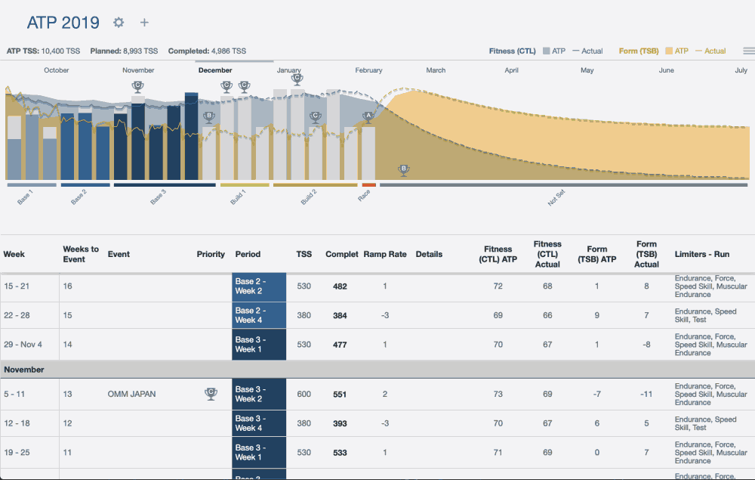Click the Limiters - Run column header
This screenshot has height=480, width=755.
pyautogui.click(x=702, y=254)
